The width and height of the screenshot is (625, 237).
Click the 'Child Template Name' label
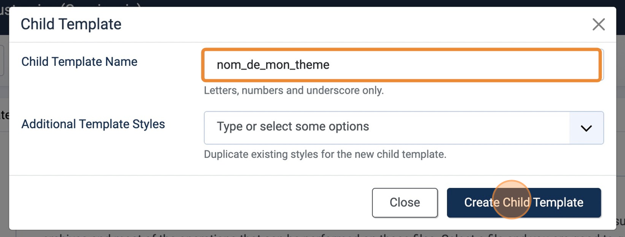click(x=79, y=62)
